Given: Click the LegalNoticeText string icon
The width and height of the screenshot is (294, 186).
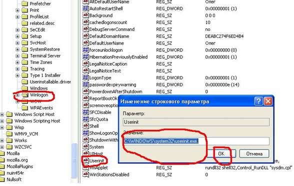Looking at the screenshot, I should [x=85, y=70].
